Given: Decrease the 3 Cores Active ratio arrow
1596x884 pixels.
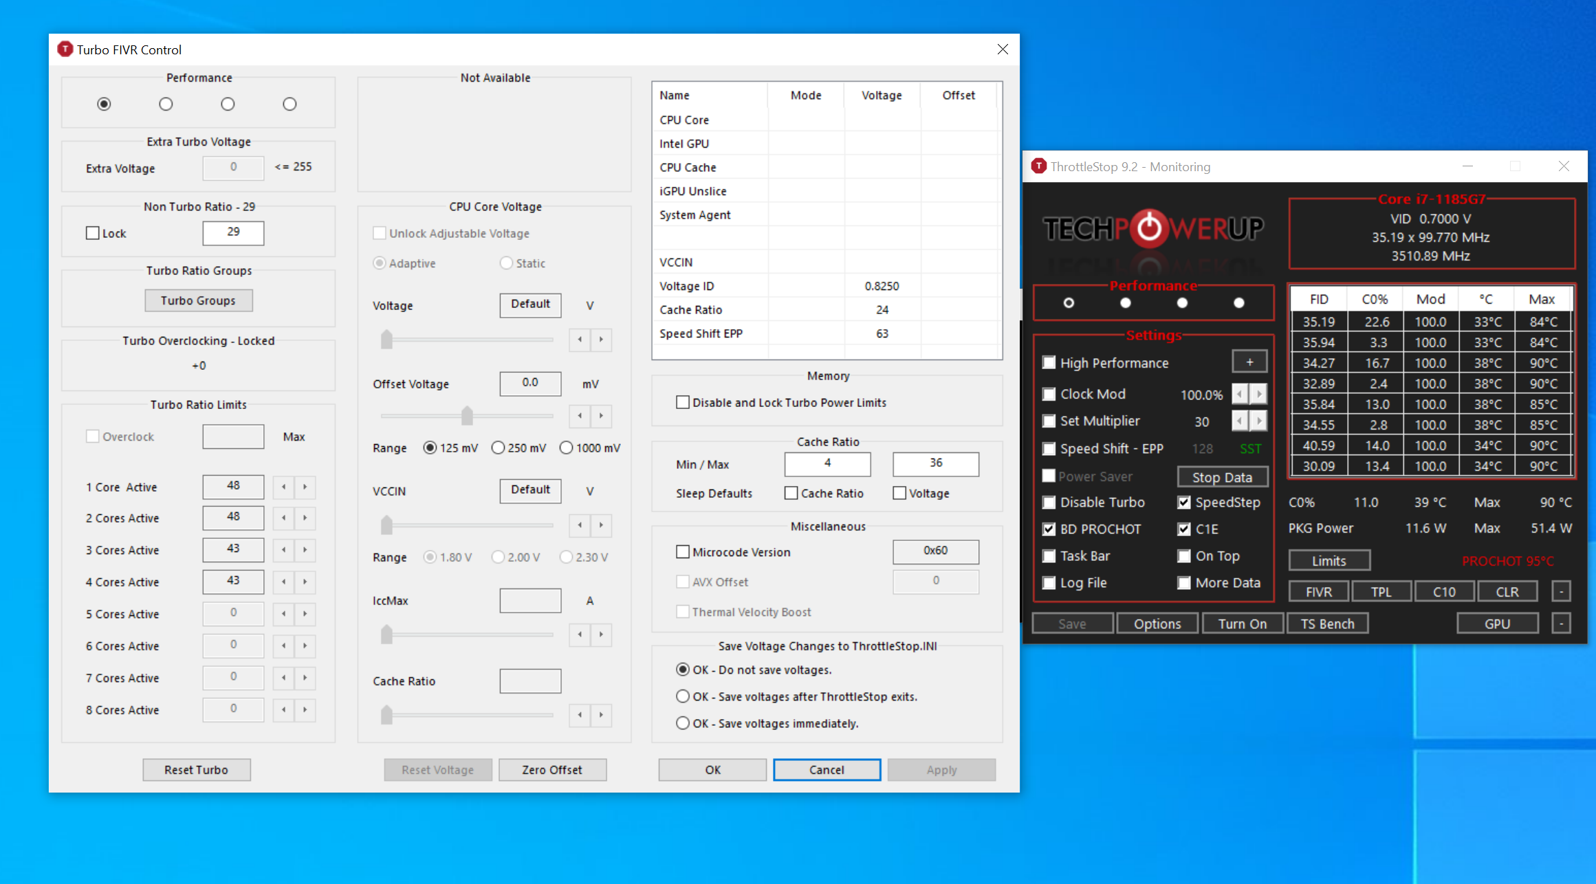Looking at the screenshot, I should pos(283,550).
